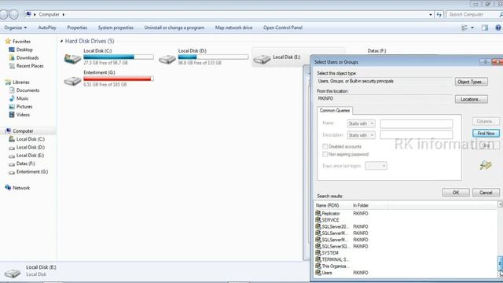
Task: Toggle the preview pane icon in toolbar
Action: coord(485,28)
